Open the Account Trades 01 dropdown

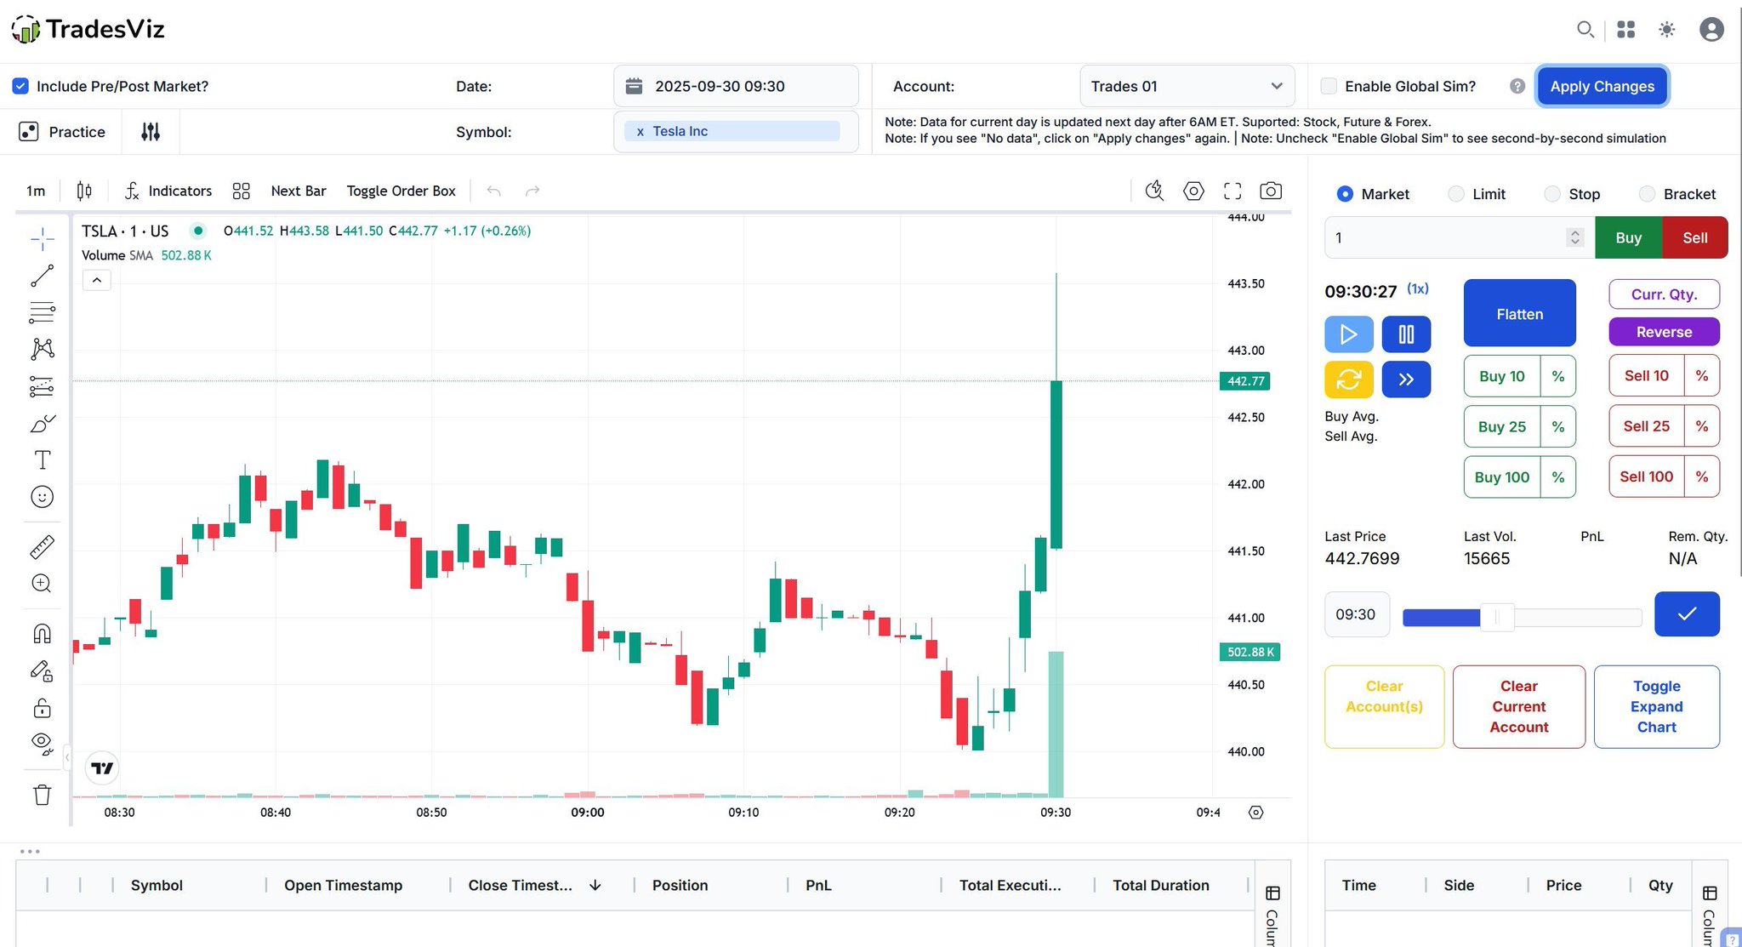(1187, 86)
